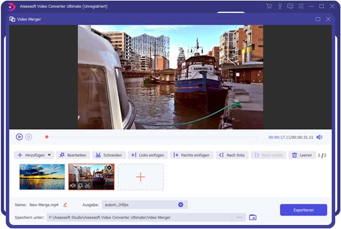The width and height of the screenshot is (341, 229).
Task: Click Rechts einfügen button
Action: 192,155
